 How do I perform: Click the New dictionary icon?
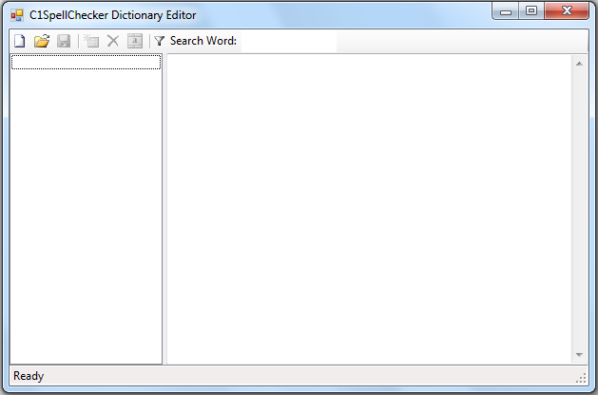tap(19, 42)
